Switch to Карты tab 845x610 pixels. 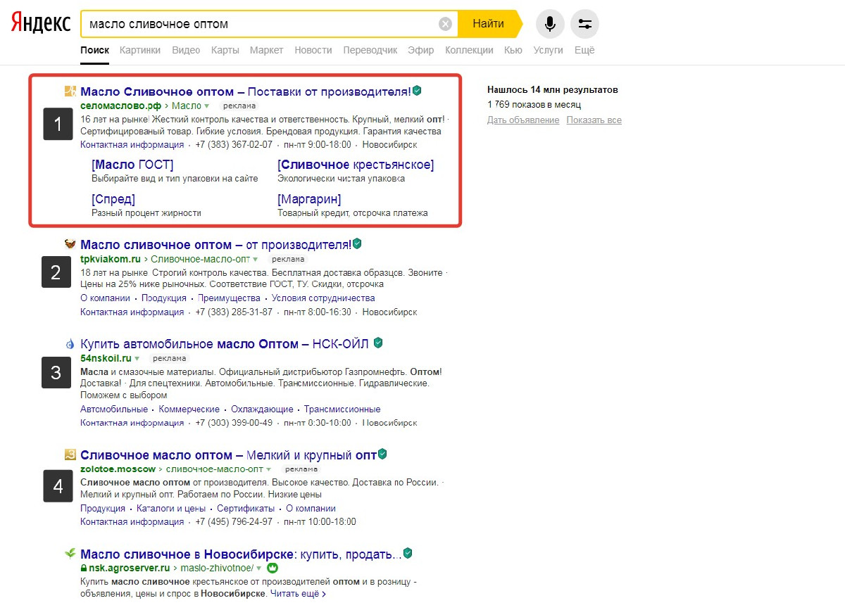(225, 50)
